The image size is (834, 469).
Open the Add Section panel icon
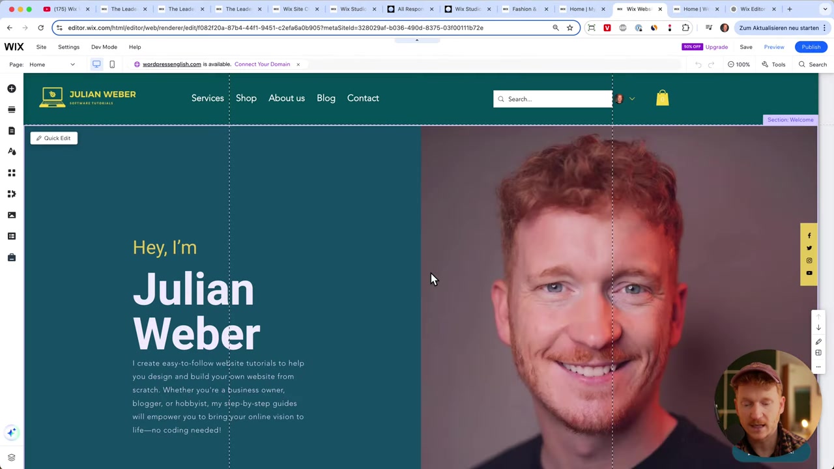11,109
